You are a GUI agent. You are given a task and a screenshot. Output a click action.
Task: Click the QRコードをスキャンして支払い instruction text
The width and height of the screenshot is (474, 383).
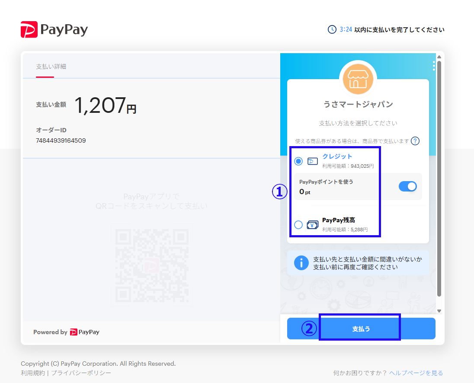(151, 206)
